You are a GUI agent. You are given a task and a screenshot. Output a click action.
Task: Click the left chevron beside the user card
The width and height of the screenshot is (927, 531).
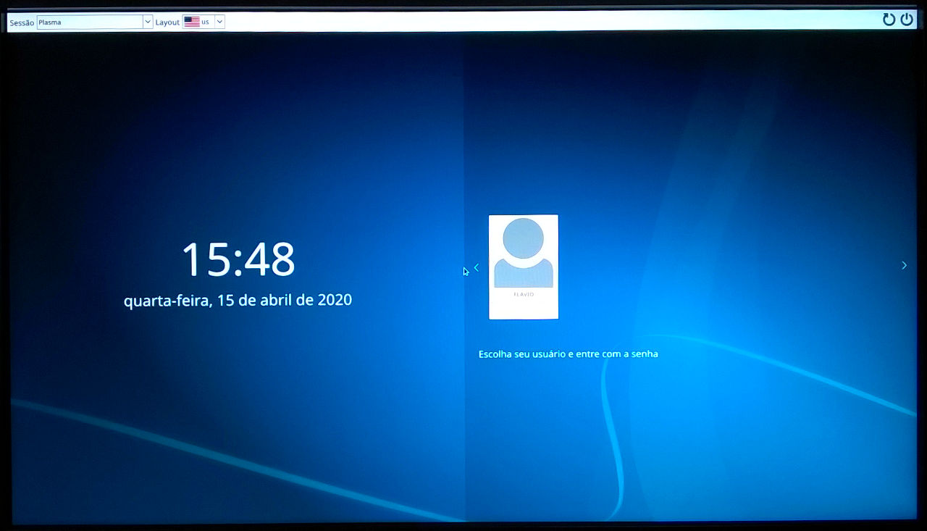476,267
